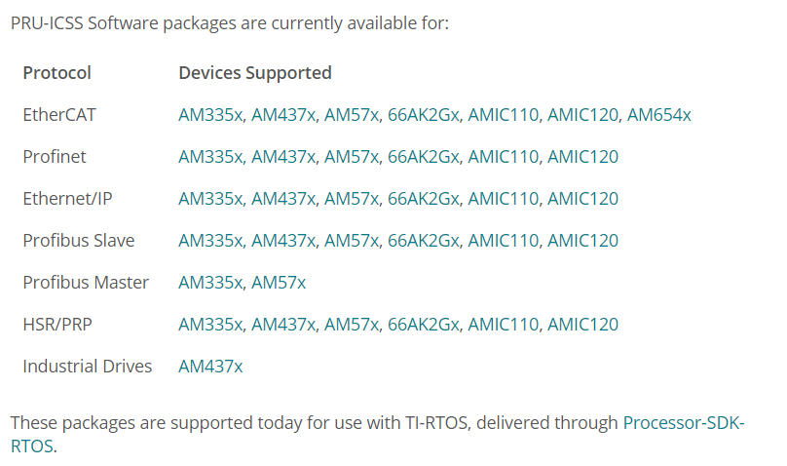Click AMIC120 link in HSR/PRP row
This screenshot has height=466, width=787.
(x=582, y=325)
